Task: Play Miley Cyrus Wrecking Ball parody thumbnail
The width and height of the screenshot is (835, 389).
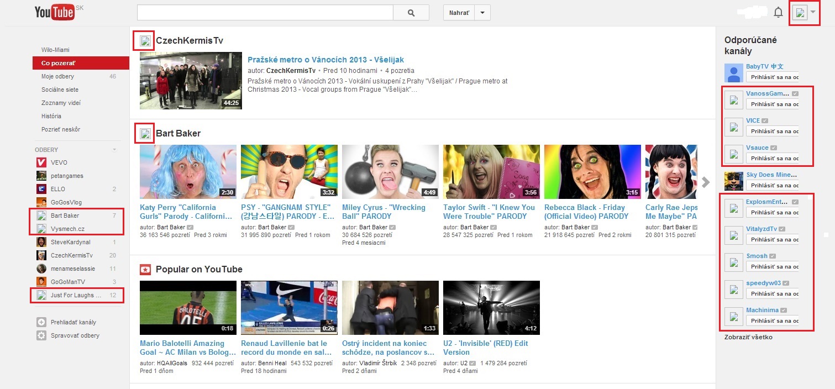Action: click(x=390, y=172)
